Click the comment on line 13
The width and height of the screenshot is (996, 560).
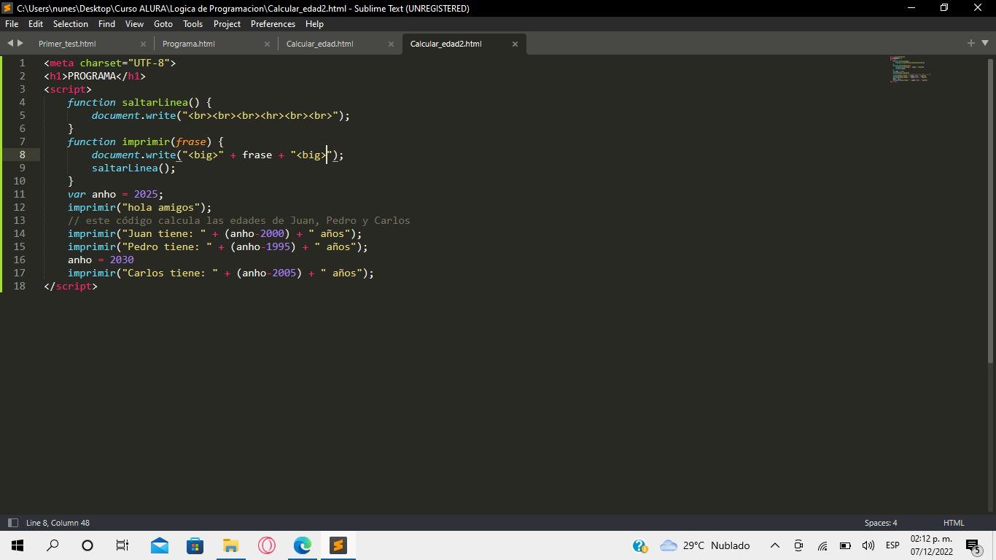pyautogui.click(x=239, y=220)
